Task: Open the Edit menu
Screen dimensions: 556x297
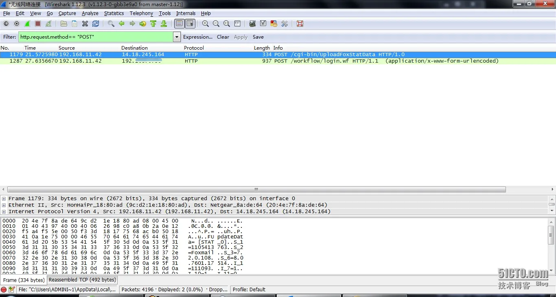Action: tap(20, 13)
